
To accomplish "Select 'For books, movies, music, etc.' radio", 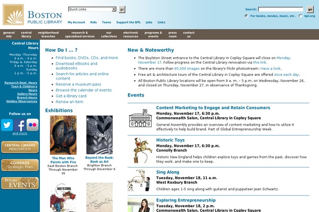I will [x=246, y=16].
